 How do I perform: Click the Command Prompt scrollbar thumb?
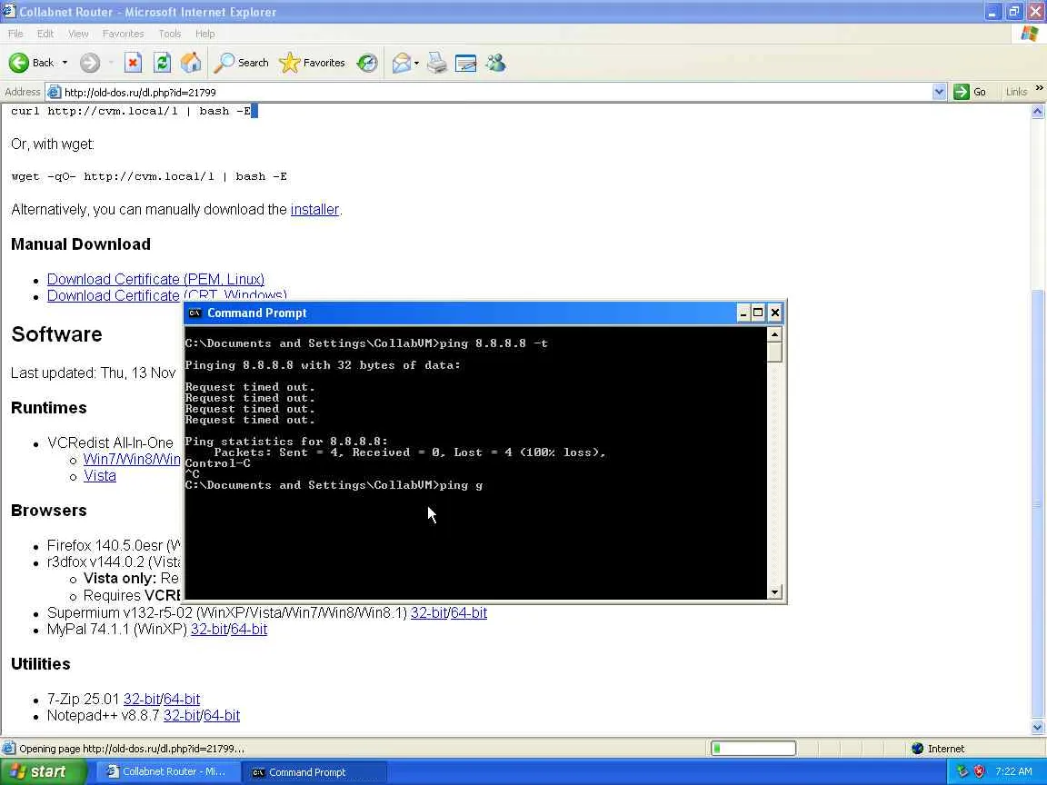(774, 352)
